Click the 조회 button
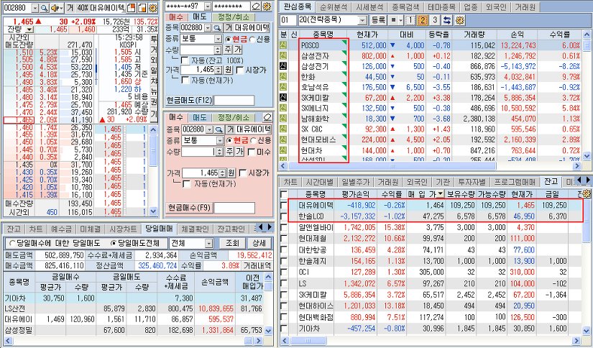Image resolution: width=593 pixels, height=348 pixels. (232, 243)
